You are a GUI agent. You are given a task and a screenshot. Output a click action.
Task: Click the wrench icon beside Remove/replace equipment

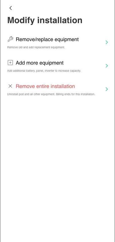[10, 39]
